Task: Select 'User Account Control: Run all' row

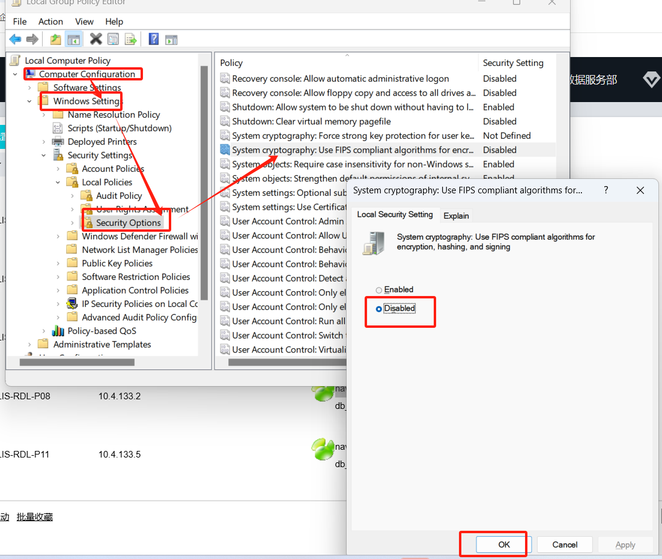Action: 288,321
